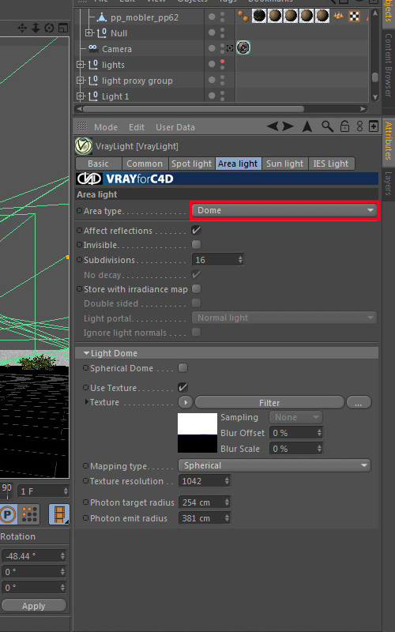Open the User Data menu

coord(175,127)
